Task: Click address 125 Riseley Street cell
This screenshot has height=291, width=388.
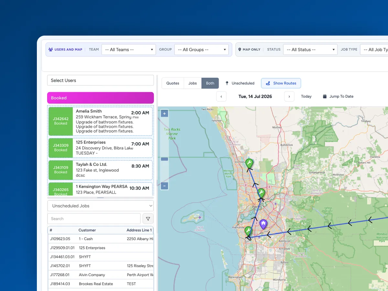Action: click(x=140, y=266)
